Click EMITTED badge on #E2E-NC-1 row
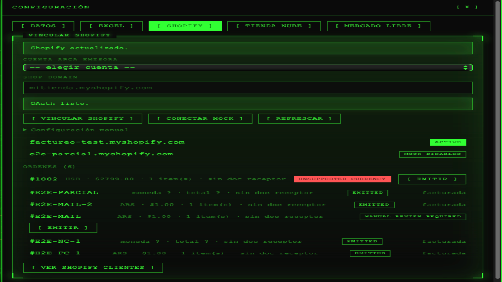 (x=362, y=241)
